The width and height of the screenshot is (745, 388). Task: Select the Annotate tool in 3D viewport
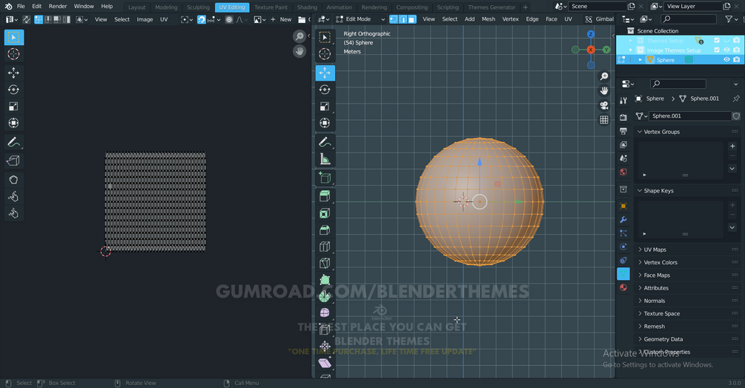325,142
